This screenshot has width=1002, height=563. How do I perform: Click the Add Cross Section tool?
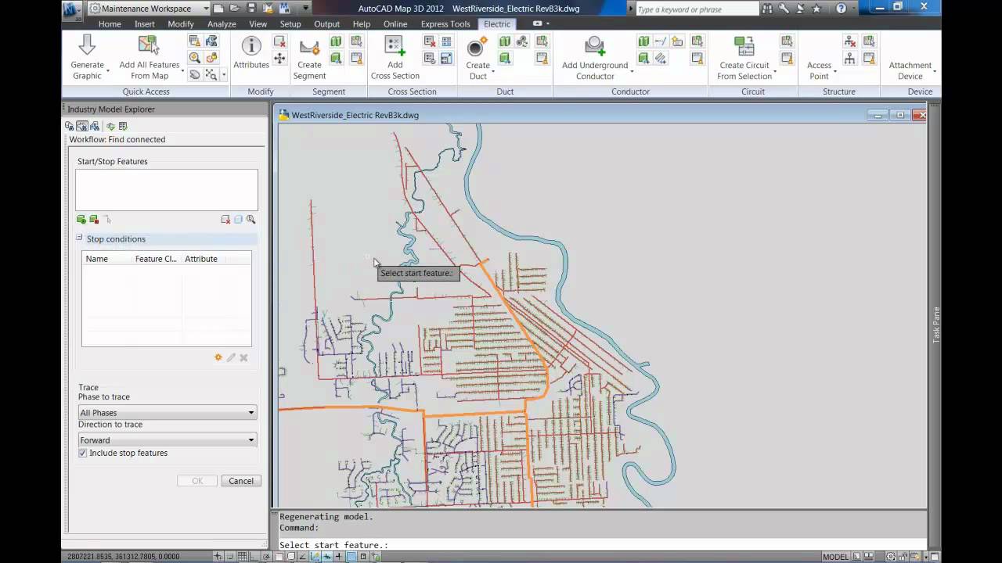point(395,58)
